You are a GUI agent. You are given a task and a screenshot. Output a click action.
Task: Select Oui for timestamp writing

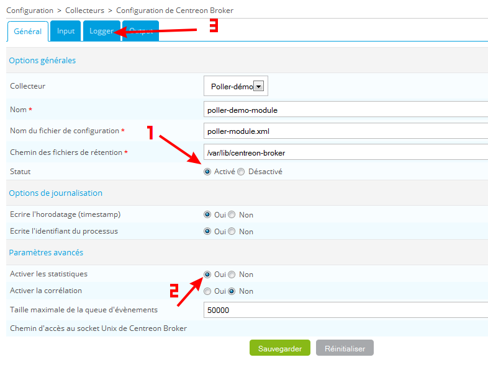coord(207,215)
